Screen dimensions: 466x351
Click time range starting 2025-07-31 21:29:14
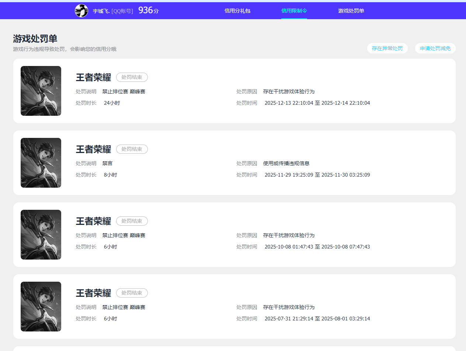click(317, 319)
